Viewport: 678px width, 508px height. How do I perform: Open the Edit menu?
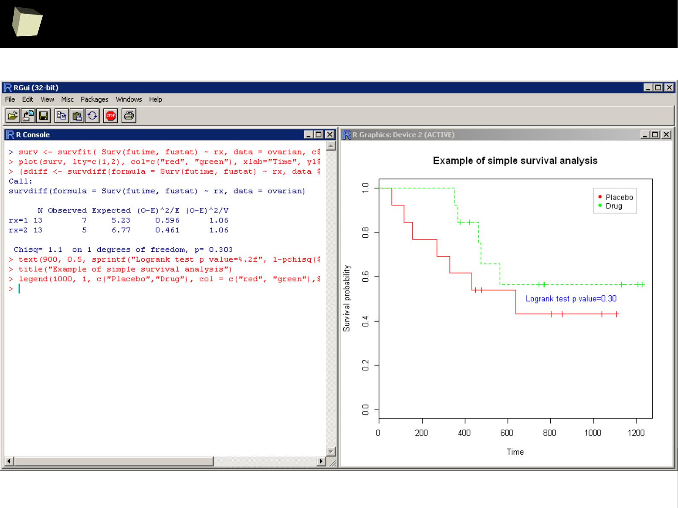[27, 99]
